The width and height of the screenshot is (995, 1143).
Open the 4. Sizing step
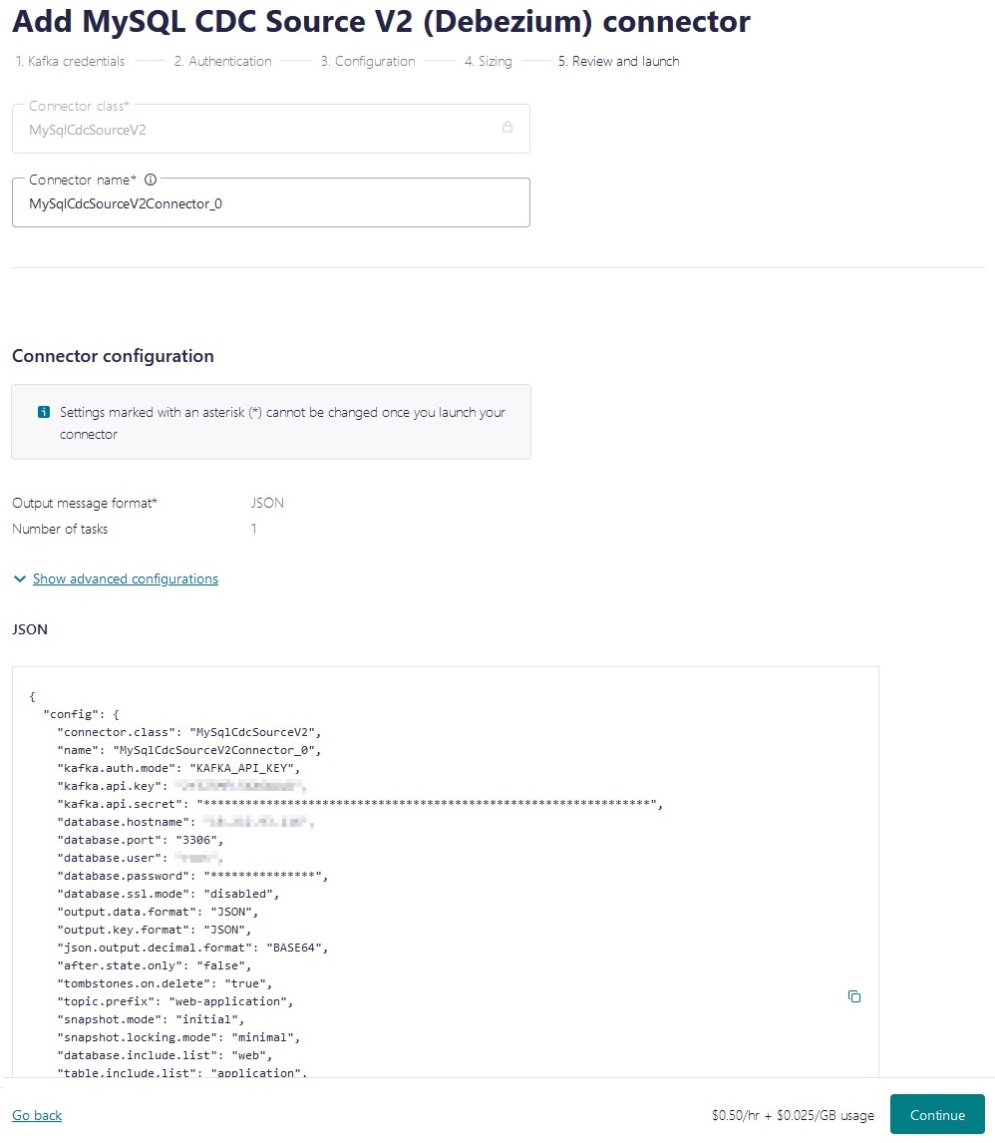(x=488, y=61)
